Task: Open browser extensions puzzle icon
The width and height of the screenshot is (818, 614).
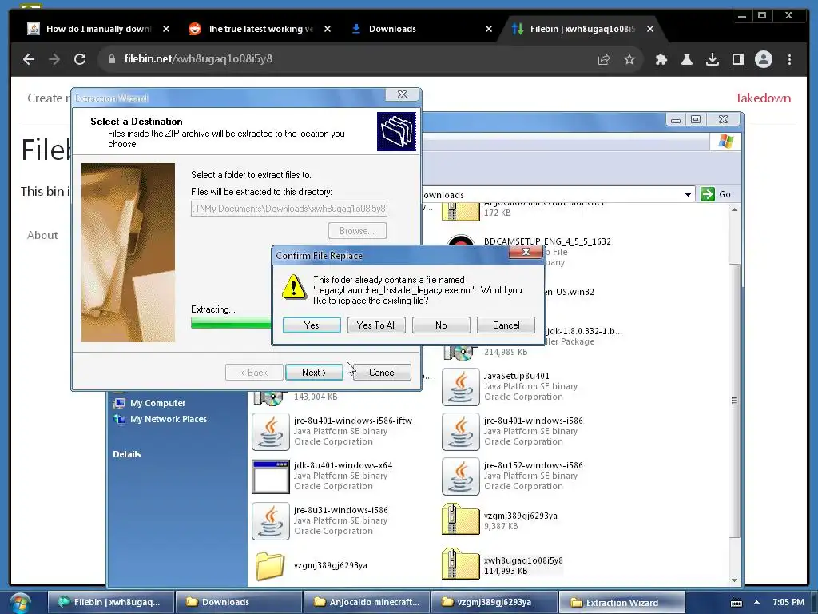Action: point(661,59)
